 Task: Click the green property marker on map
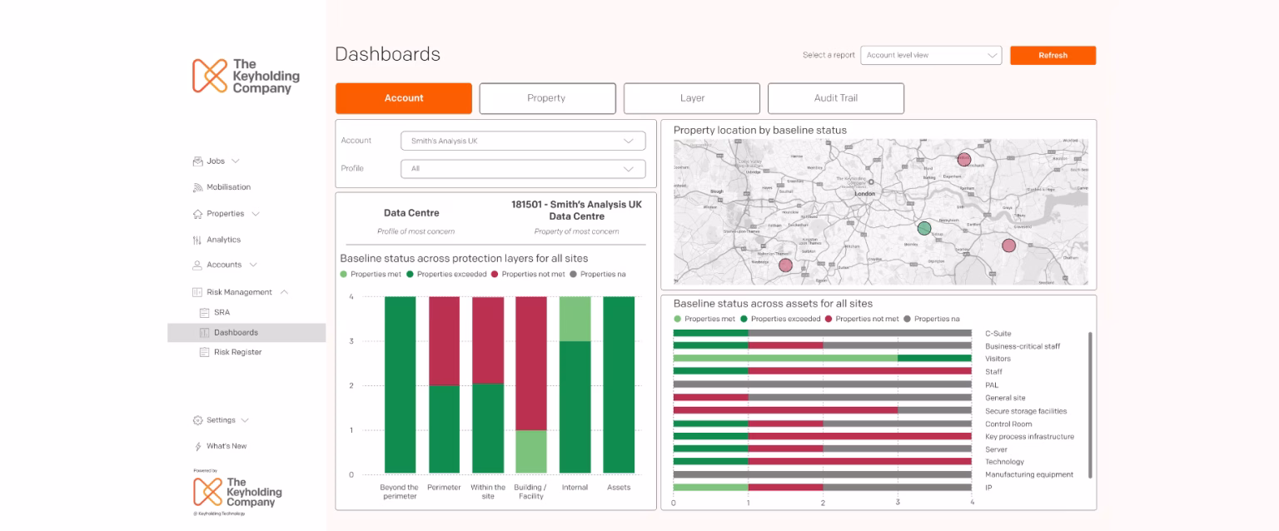tap(923, 228)
